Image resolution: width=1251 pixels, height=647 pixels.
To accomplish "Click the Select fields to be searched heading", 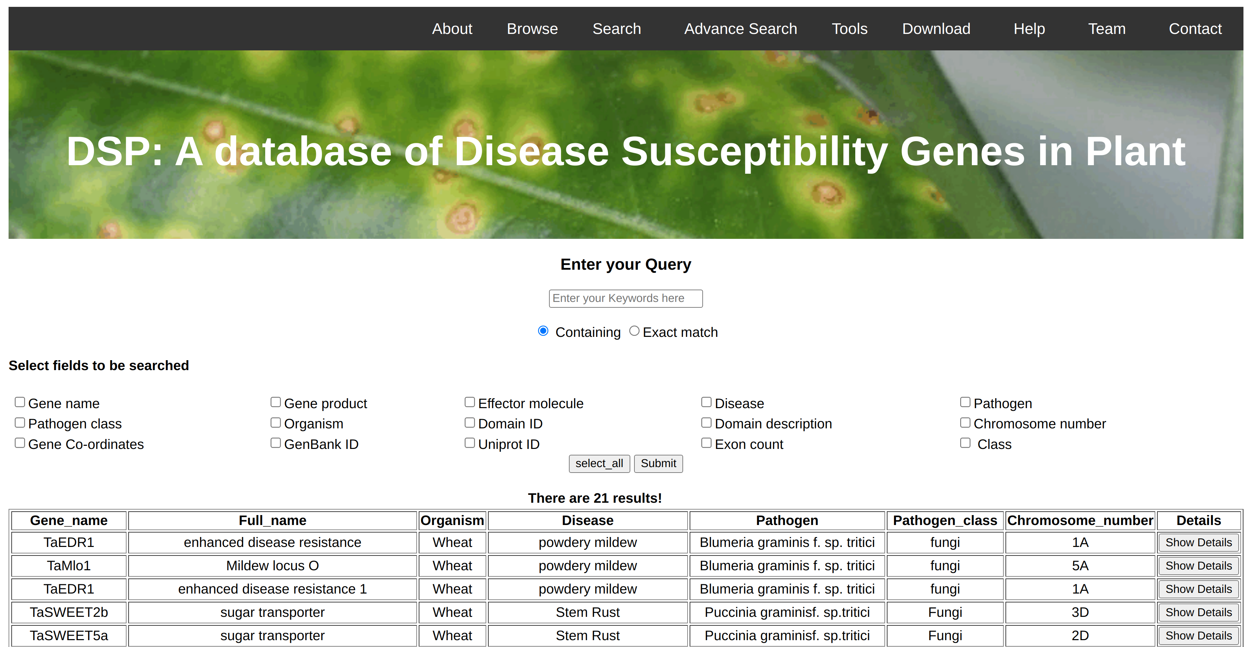I will coord(98,366).
